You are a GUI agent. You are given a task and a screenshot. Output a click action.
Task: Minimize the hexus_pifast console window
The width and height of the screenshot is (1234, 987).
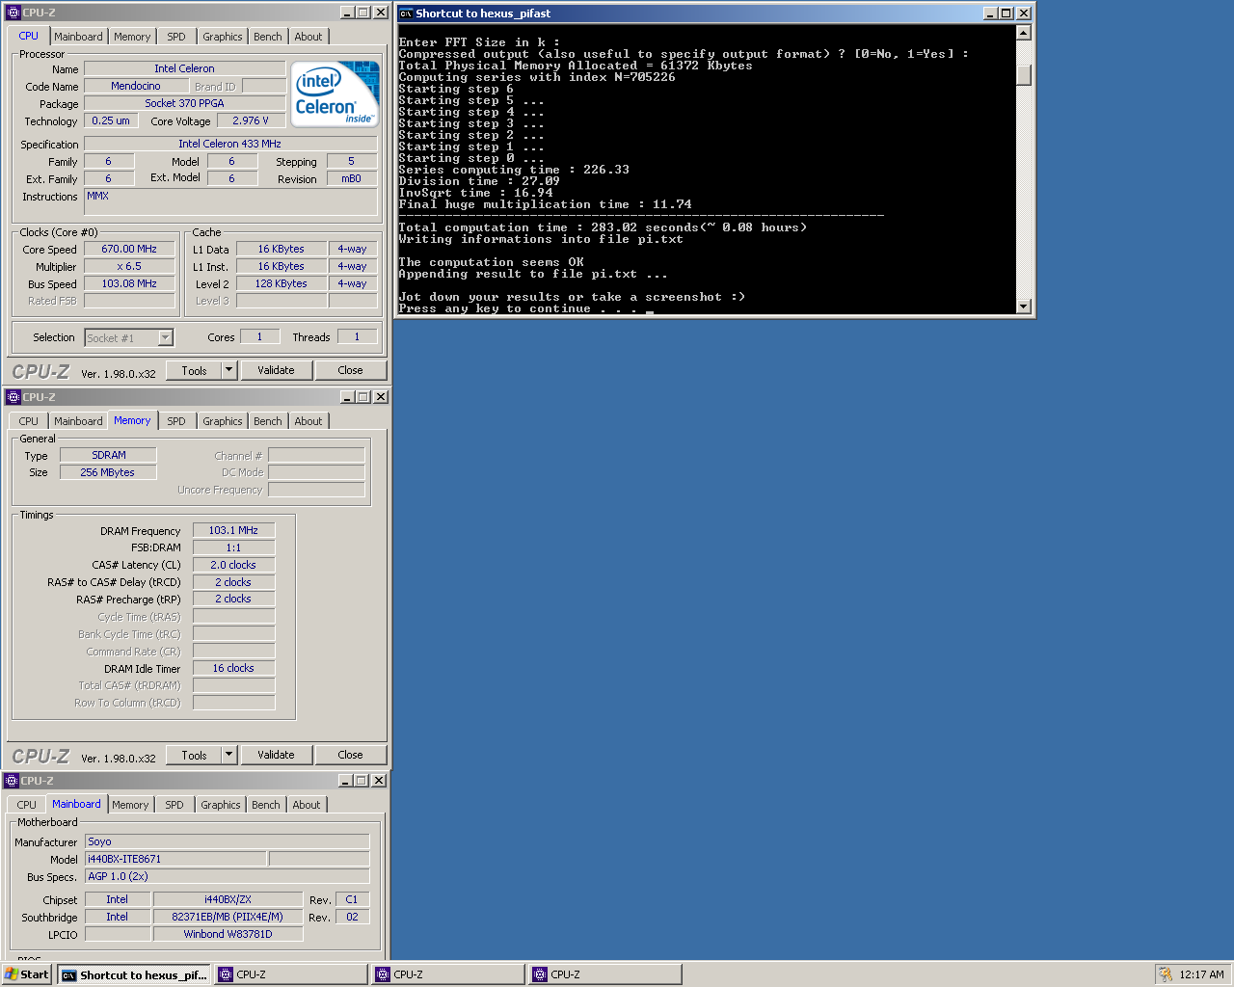click(990, 13)
